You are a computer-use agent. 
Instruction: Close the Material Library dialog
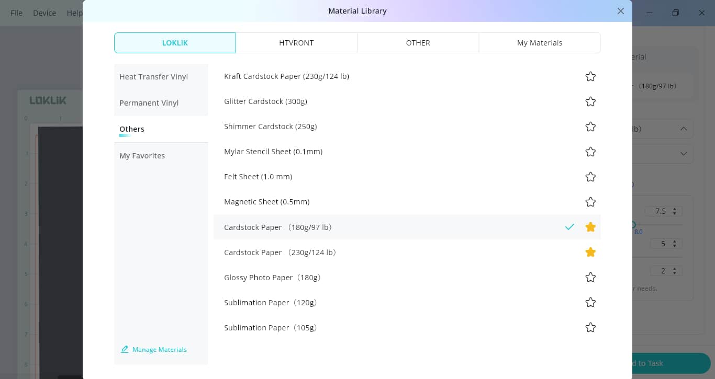click(620, 11)
